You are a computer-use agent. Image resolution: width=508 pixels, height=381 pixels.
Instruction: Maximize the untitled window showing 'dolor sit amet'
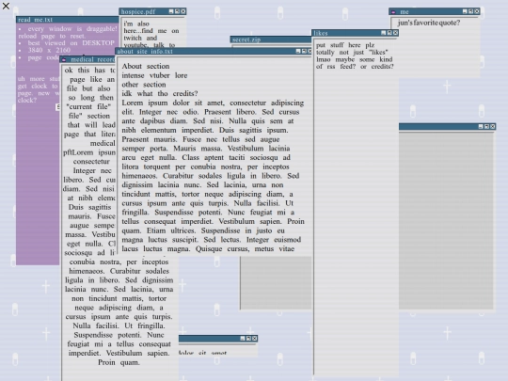pos(248,339)
